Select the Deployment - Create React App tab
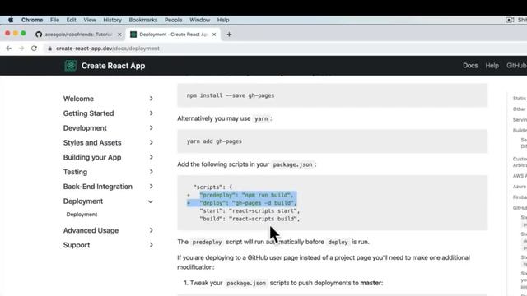The width and height of the screenshot is (527, 296). 173,35
